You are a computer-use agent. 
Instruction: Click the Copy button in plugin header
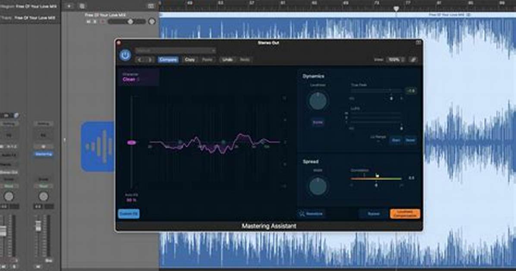[x=189, y=60]
